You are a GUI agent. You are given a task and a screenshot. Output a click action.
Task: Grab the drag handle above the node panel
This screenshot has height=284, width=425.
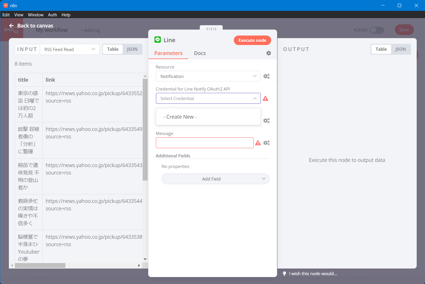tap(211, 29)
